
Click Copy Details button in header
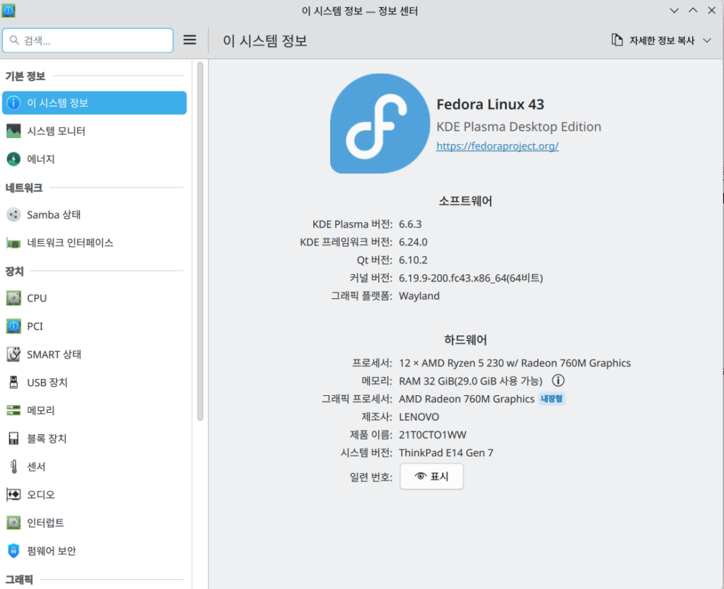click(654, 40)
